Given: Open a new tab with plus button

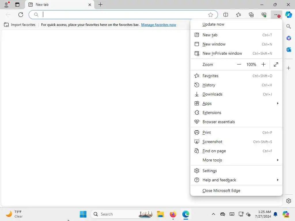Looking at the screenshot, I should [x=101, y=5].
